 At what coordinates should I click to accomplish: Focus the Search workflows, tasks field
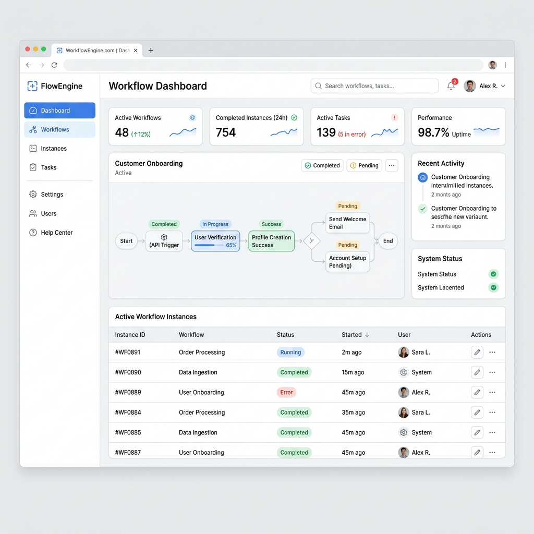tap(374, 86)
